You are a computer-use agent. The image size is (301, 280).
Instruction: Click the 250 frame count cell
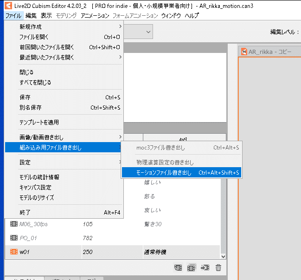click(x=112, y=252)
